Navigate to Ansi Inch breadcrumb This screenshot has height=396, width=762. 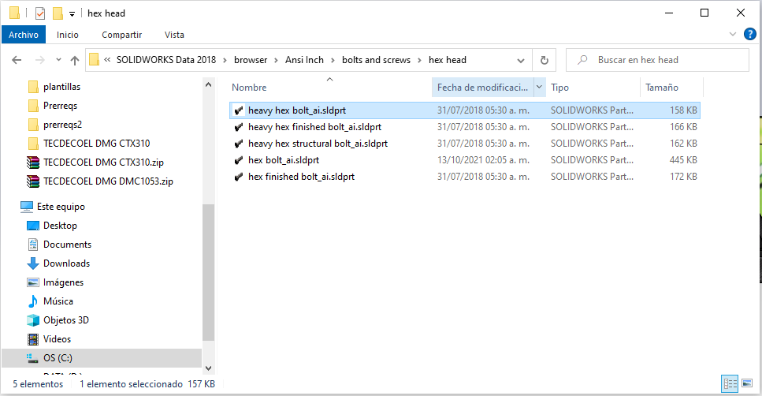pyautogui.click(x=304, y=60)
